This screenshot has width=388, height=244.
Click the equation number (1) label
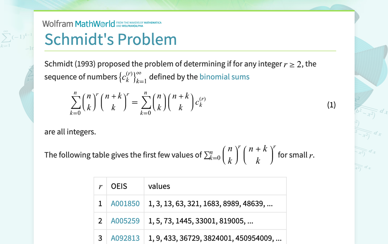331,105
